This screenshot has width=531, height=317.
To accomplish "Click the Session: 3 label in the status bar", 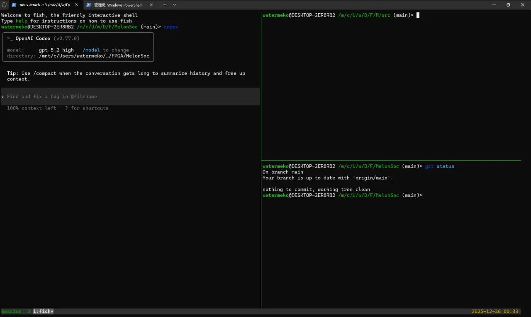I will (16, 311).
